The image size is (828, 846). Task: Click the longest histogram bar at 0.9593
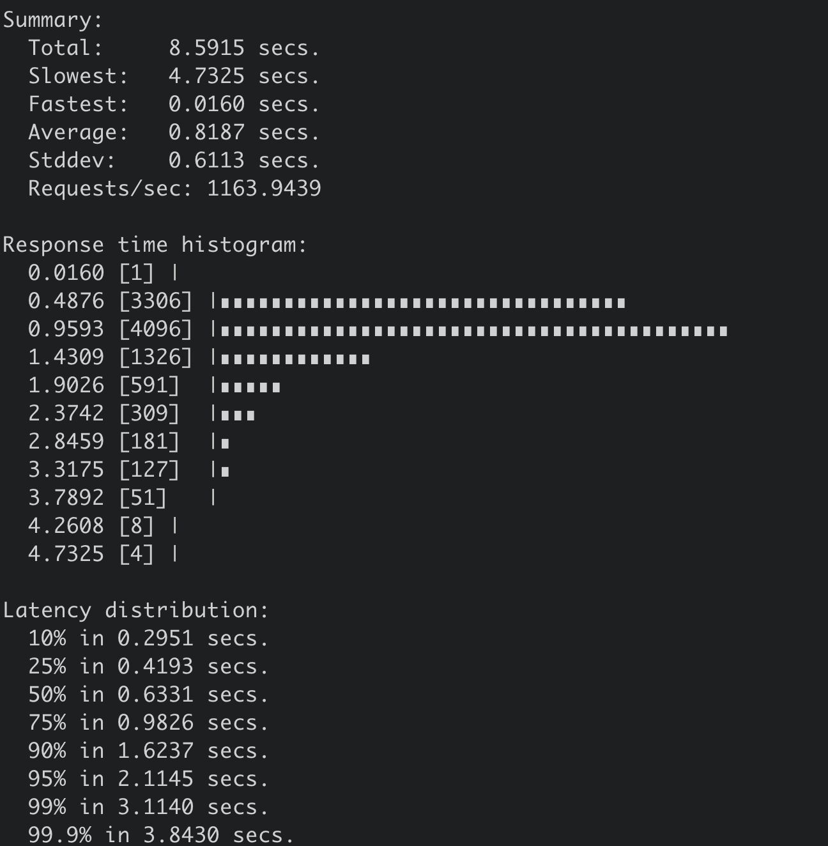[473, 331]
